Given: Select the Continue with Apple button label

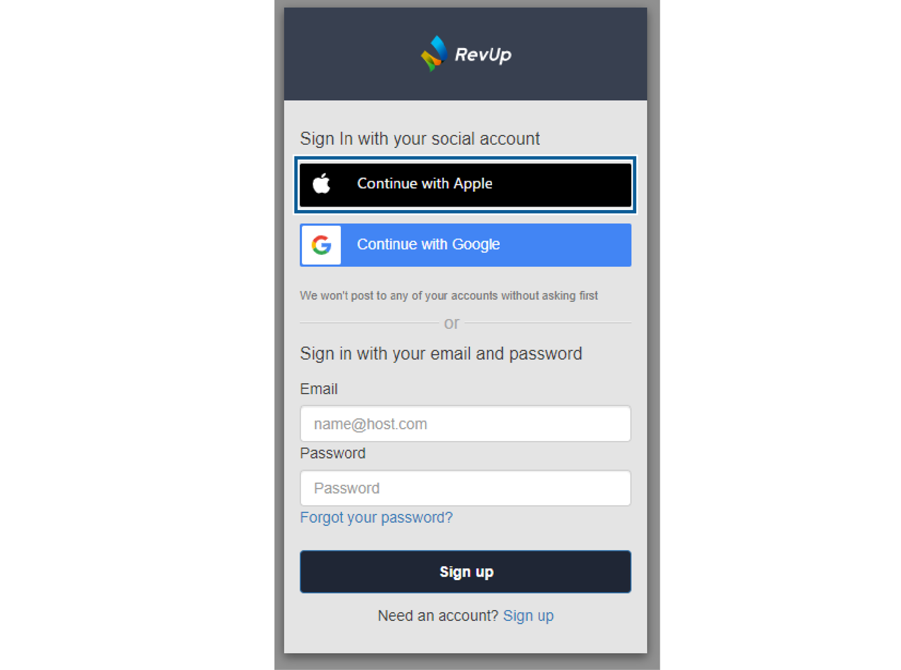Looking at the screenshot, I should pos(425,183).
